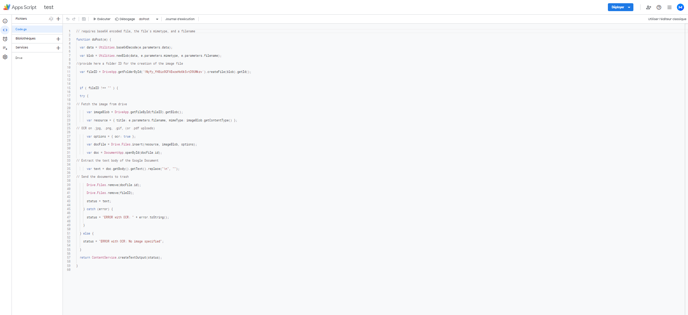Open the project Overview info icon
The image size is (688, 315).
(5, 21)
